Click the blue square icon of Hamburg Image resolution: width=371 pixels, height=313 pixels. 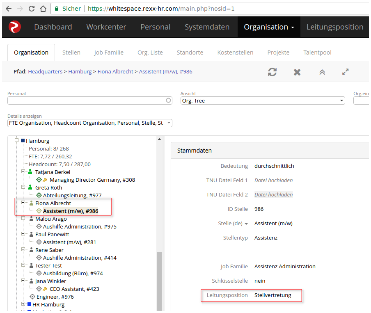coord(23,141)
